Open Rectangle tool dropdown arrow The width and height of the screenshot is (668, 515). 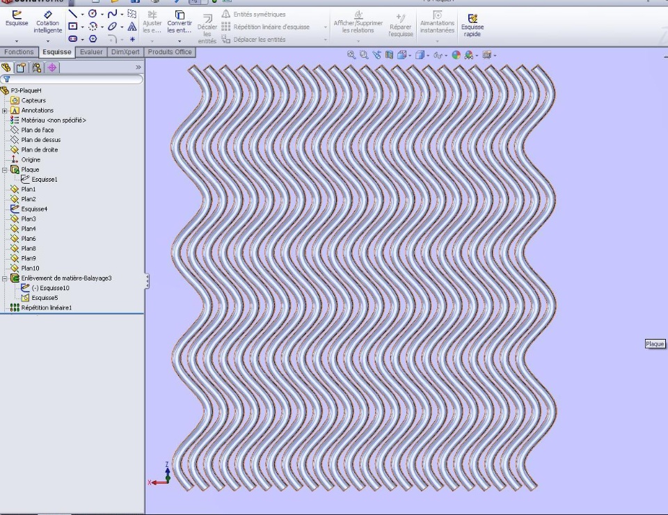(82, 27)
